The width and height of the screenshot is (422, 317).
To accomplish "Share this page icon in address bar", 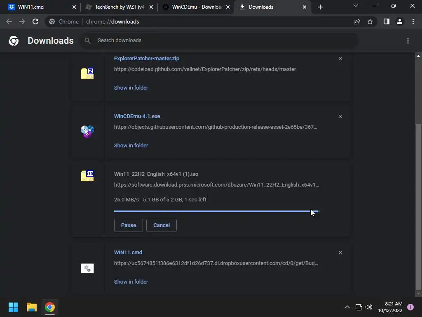I will pos(357,21).
